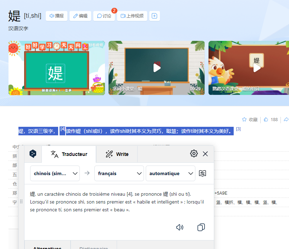Open the 讨论 discussion button
Screen dimensions: 289x249
[x=104, y=16]
